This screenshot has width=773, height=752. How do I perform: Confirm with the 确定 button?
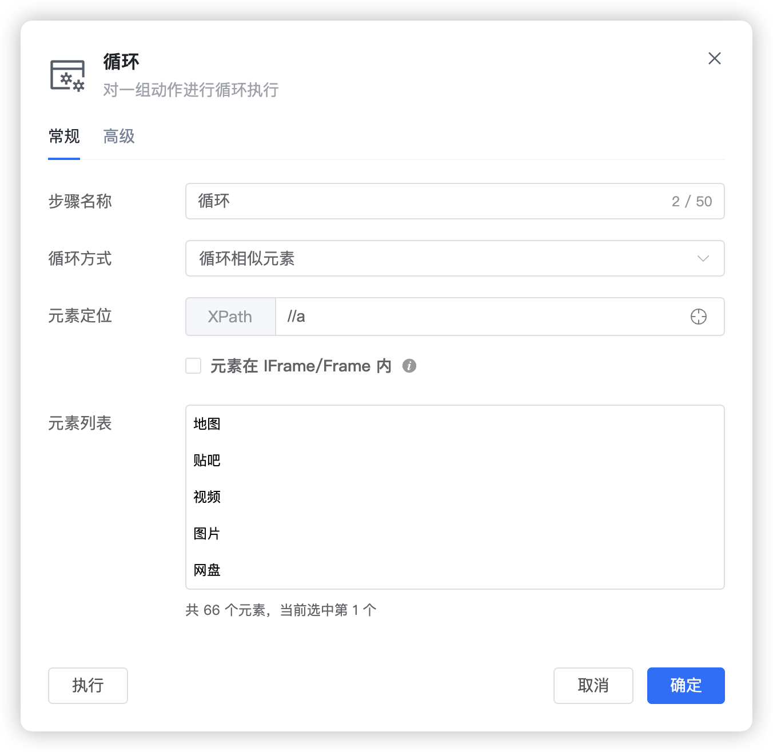click(x=686, y=686)
